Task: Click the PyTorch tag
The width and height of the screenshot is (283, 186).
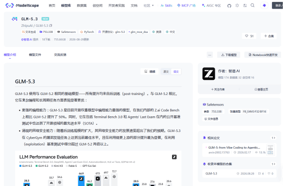Action: [x=87, y=32]
